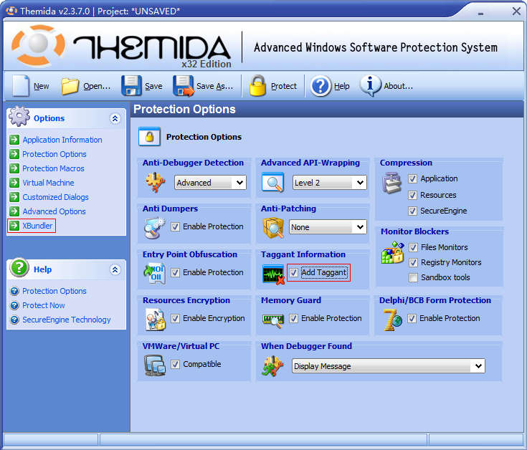
Task: Click the Themida title bar app icon
Action: pos(11,11)
